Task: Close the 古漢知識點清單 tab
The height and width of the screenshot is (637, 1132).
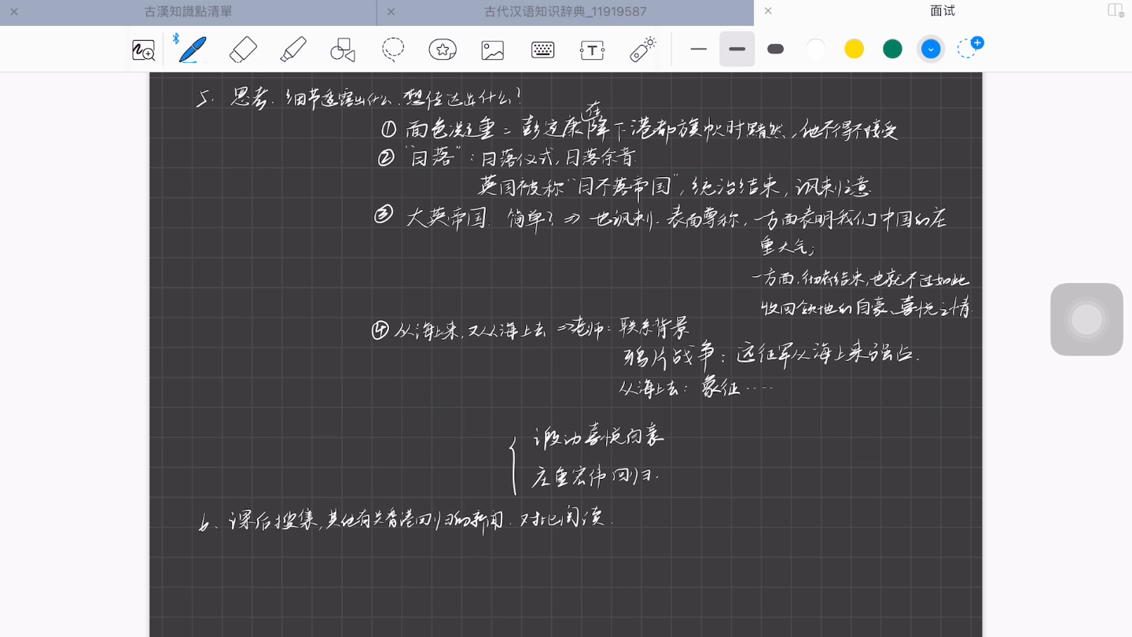Action: pyautogui.click(x=14, y=12)
